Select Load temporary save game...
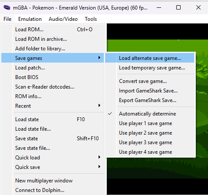This screenshot has width=208, height=195. pos(150,68)
